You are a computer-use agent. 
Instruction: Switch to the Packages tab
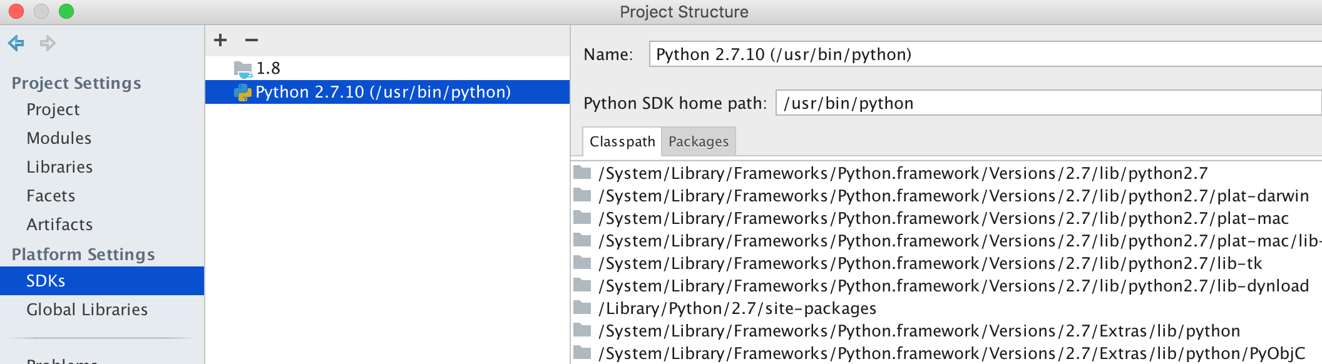click(x=699, y=141)
